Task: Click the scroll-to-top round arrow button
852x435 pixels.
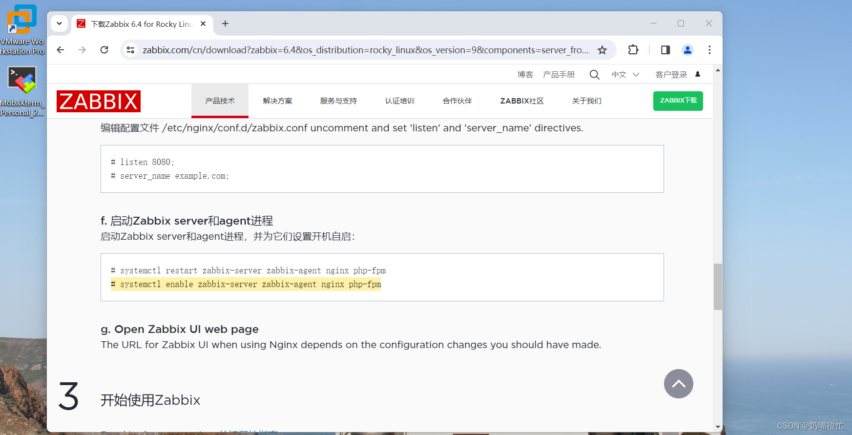Action: [x=679, y=384]
